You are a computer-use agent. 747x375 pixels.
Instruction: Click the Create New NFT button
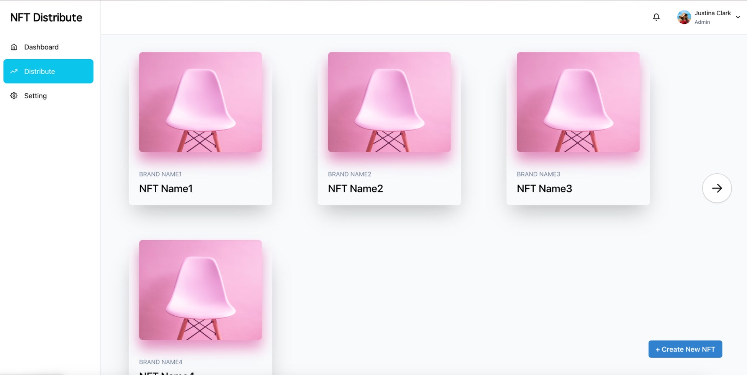coord(685,349)
